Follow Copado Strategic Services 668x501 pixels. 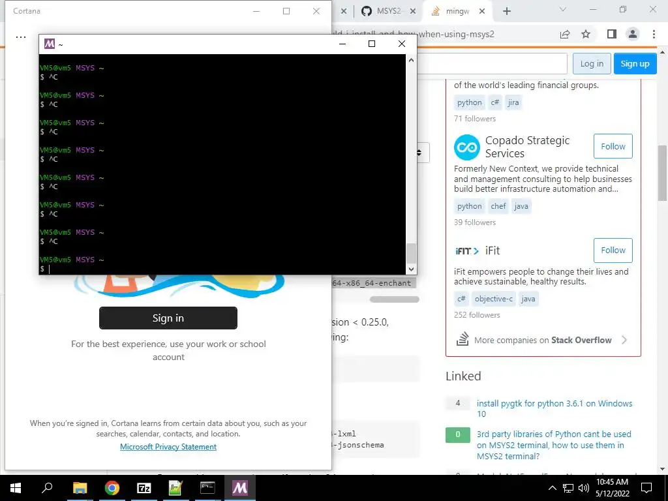pos(613,146)
